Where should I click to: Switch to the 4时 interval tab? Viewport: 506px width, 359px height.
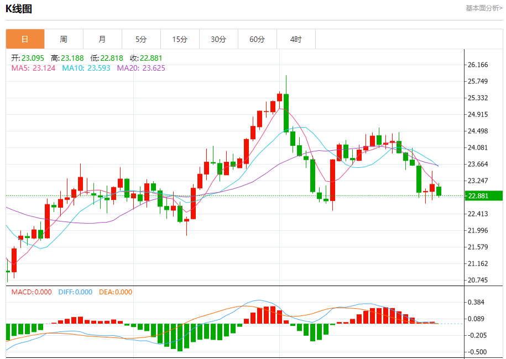point(296,39)
